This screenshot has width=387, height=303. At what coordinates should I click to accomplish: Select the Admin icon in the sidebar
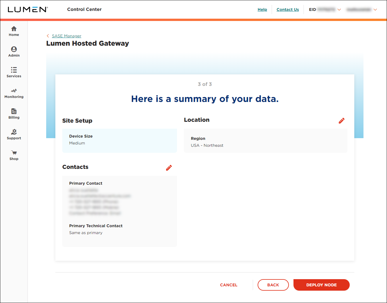(x=14, y=52)
